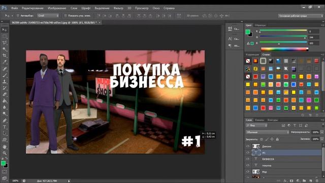The height and width of the screenshot is (183, 325).
Task: Add layer style fx icon
Action: click(x=285, y=181)
